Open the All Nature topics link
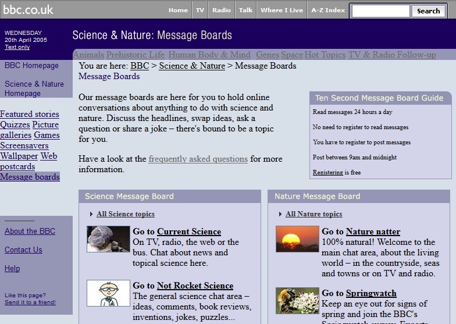This screenshot has width=456, height=324. pos(314,214)
